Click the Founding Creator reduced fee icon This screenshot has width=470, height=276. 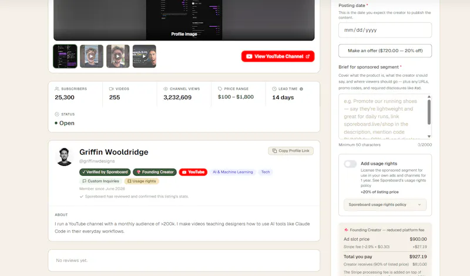point(346,230)
